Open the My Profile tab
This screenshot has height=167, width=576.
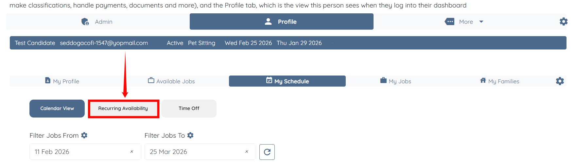point(62,81)
